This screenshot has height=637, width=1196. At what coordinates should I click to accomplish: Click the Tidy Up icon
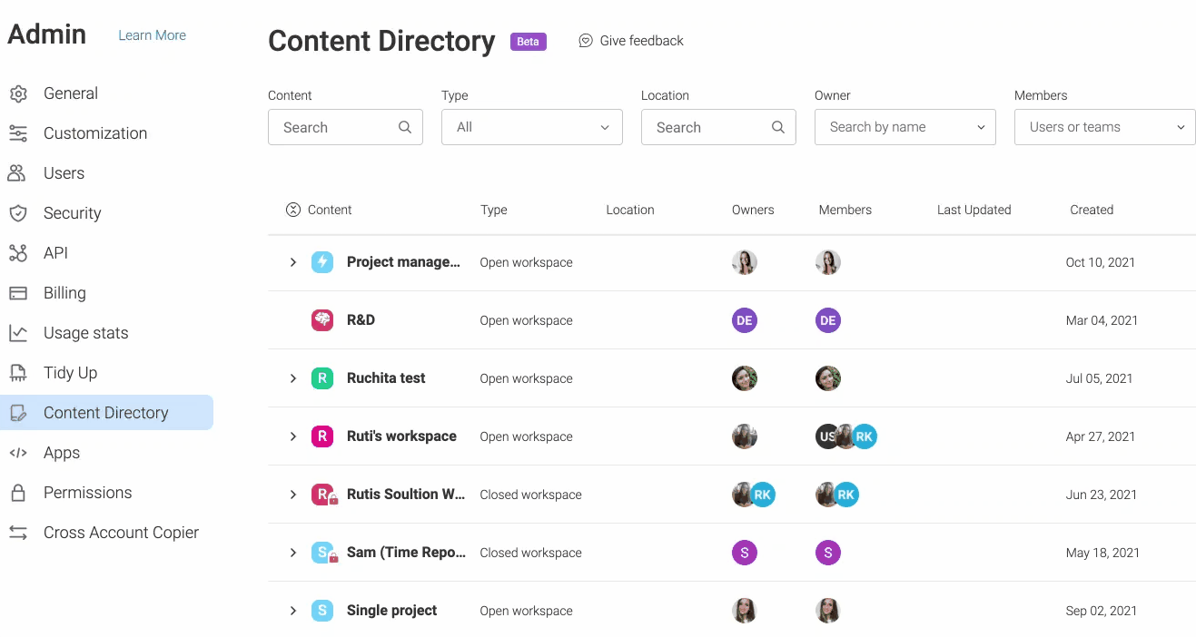[18, 373]
